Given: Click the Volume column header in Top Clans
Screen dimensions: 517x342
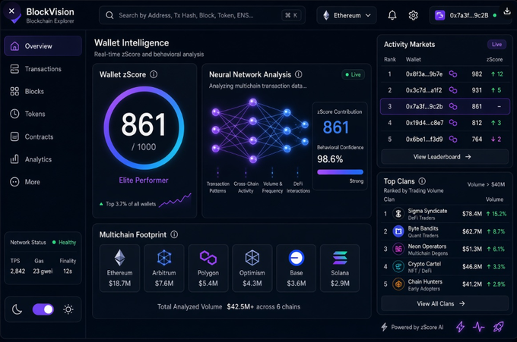Looking at the screenshot, I should tap(494, 199).
